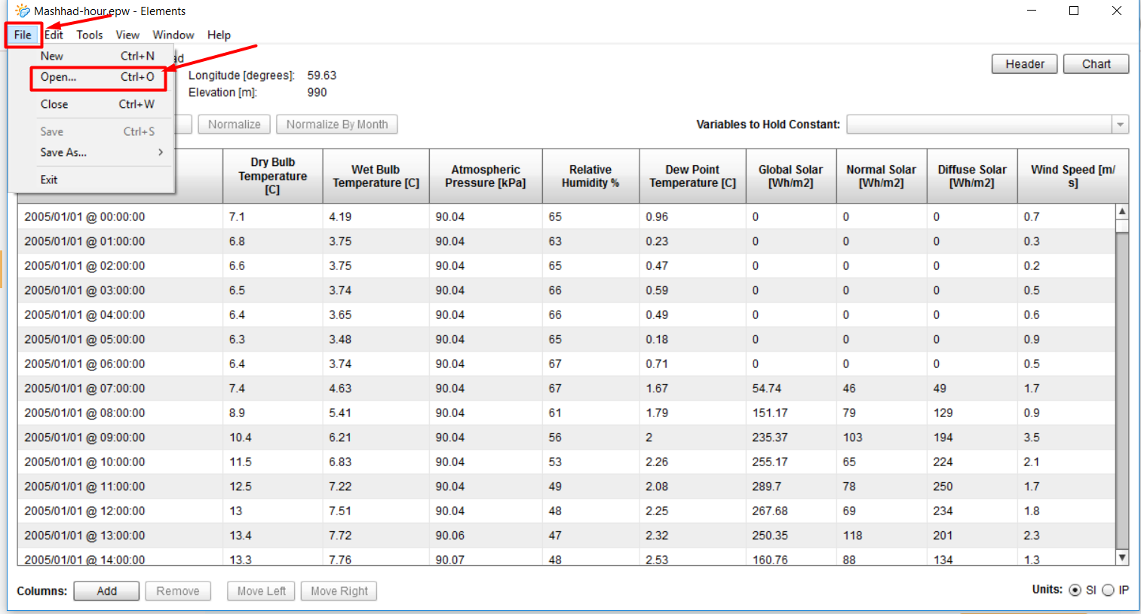The height and width of the screenshot is (614, 1141).
Task: Select the Diffuse Solar column header
Action: (x=972, y=176)
